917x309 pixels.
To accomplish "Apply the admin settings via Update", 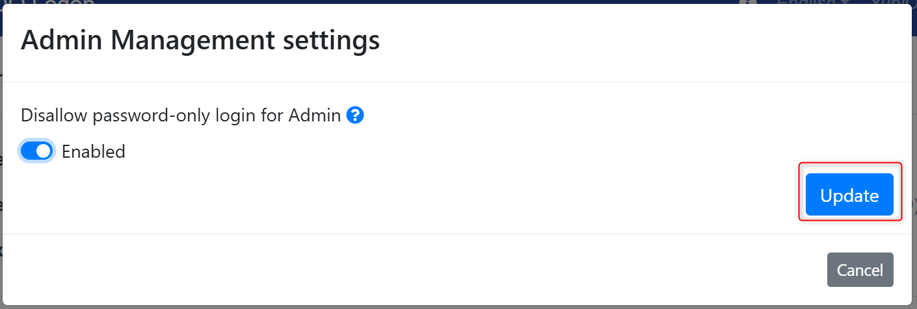I will pyautogui.click(x=849, y=195).
